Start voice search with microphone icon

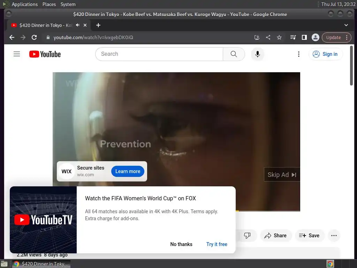tap(258, 54)
